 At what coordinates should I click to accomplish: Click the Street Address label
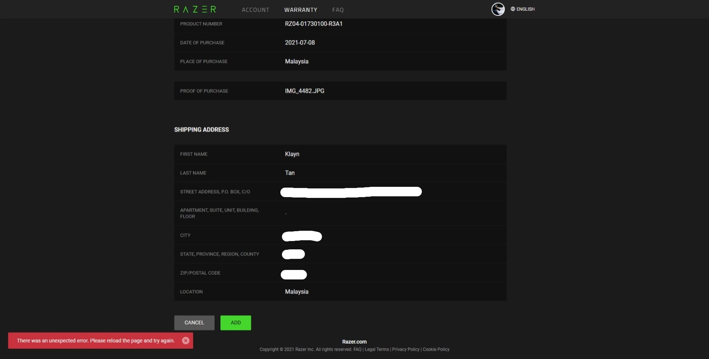[x=215, y=192]
